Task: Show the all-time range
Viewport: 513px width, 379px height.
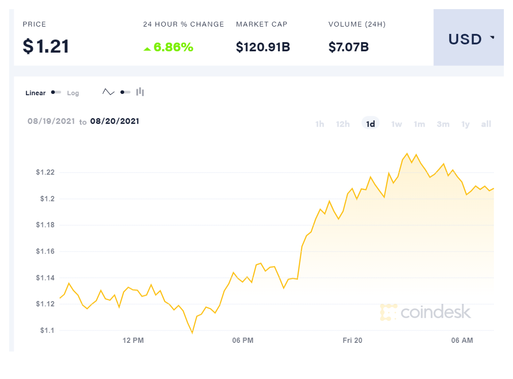Action: [486, 124]
